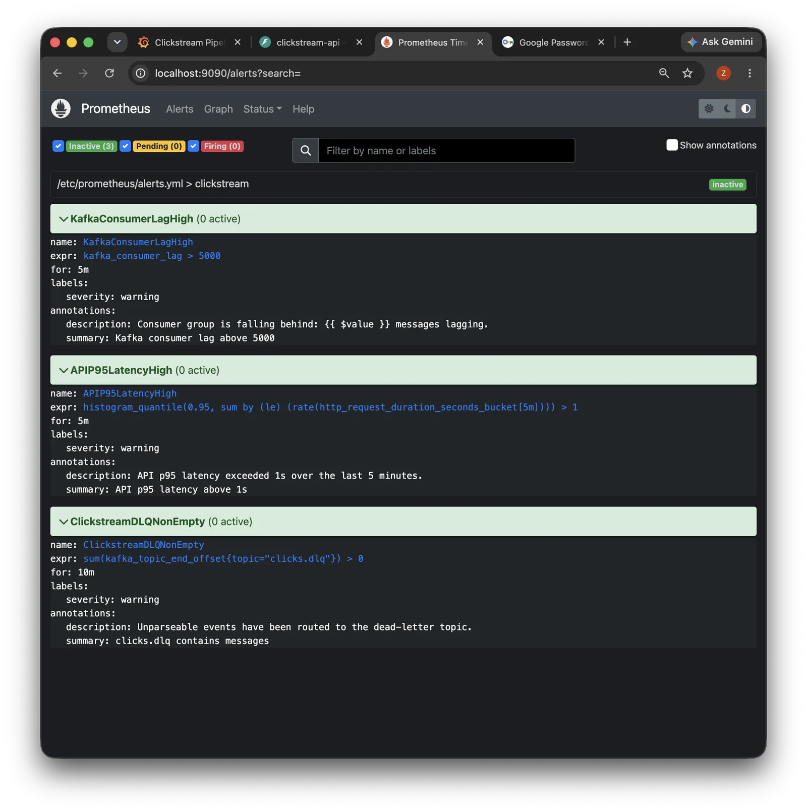Click the Pending (0) yellow badge
The height and width of the screenshot is (812, 807).
pyautogui.click(x=159, y=146)
